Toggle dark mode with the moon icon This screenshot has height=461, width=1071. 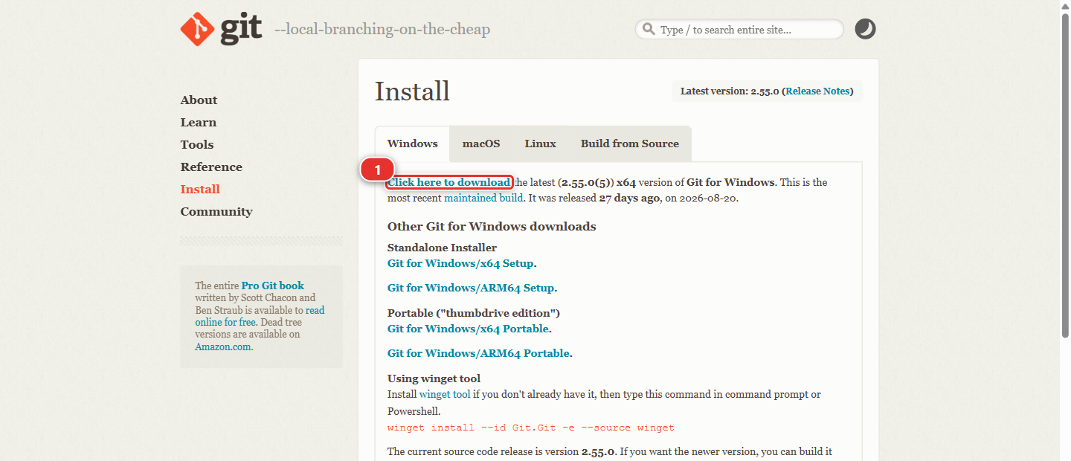tap(865, 29)
